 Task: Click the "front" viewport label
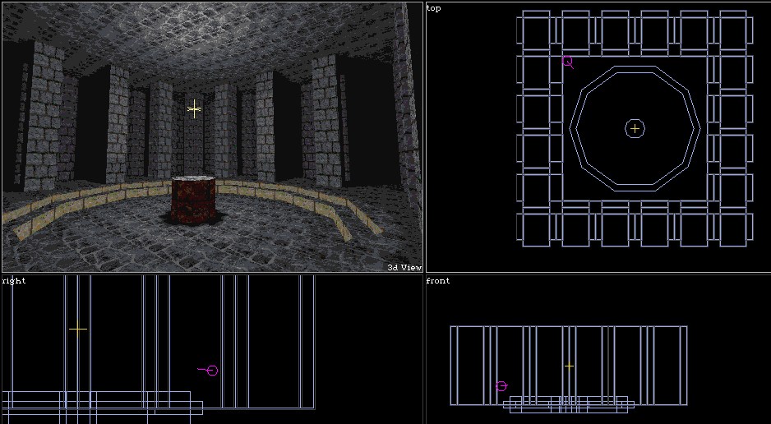click(437, 280)
